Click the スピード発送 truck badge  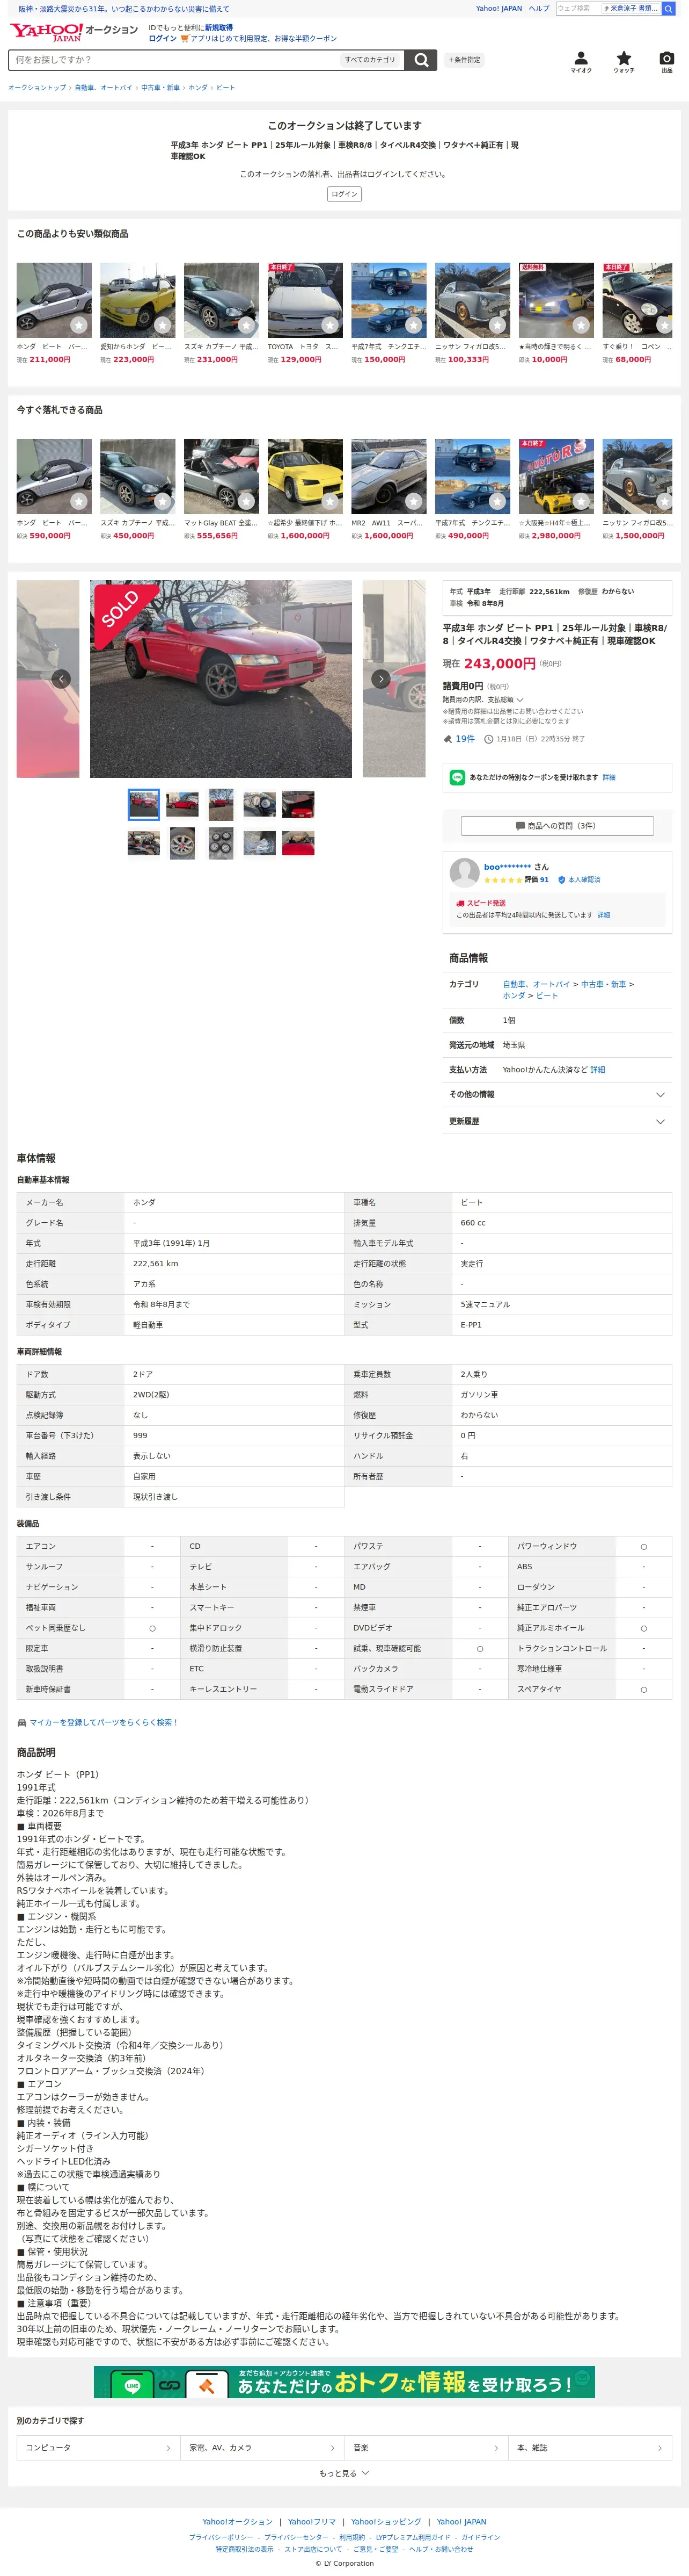pyautogui.click(x=481, y=903)
